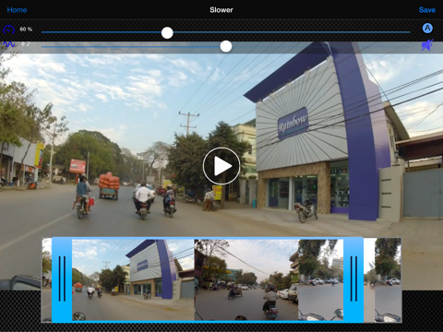The width and height of the screenshot is (443, 332).
Task: Click the speedometer speed icon
Action: pos(9,30)
